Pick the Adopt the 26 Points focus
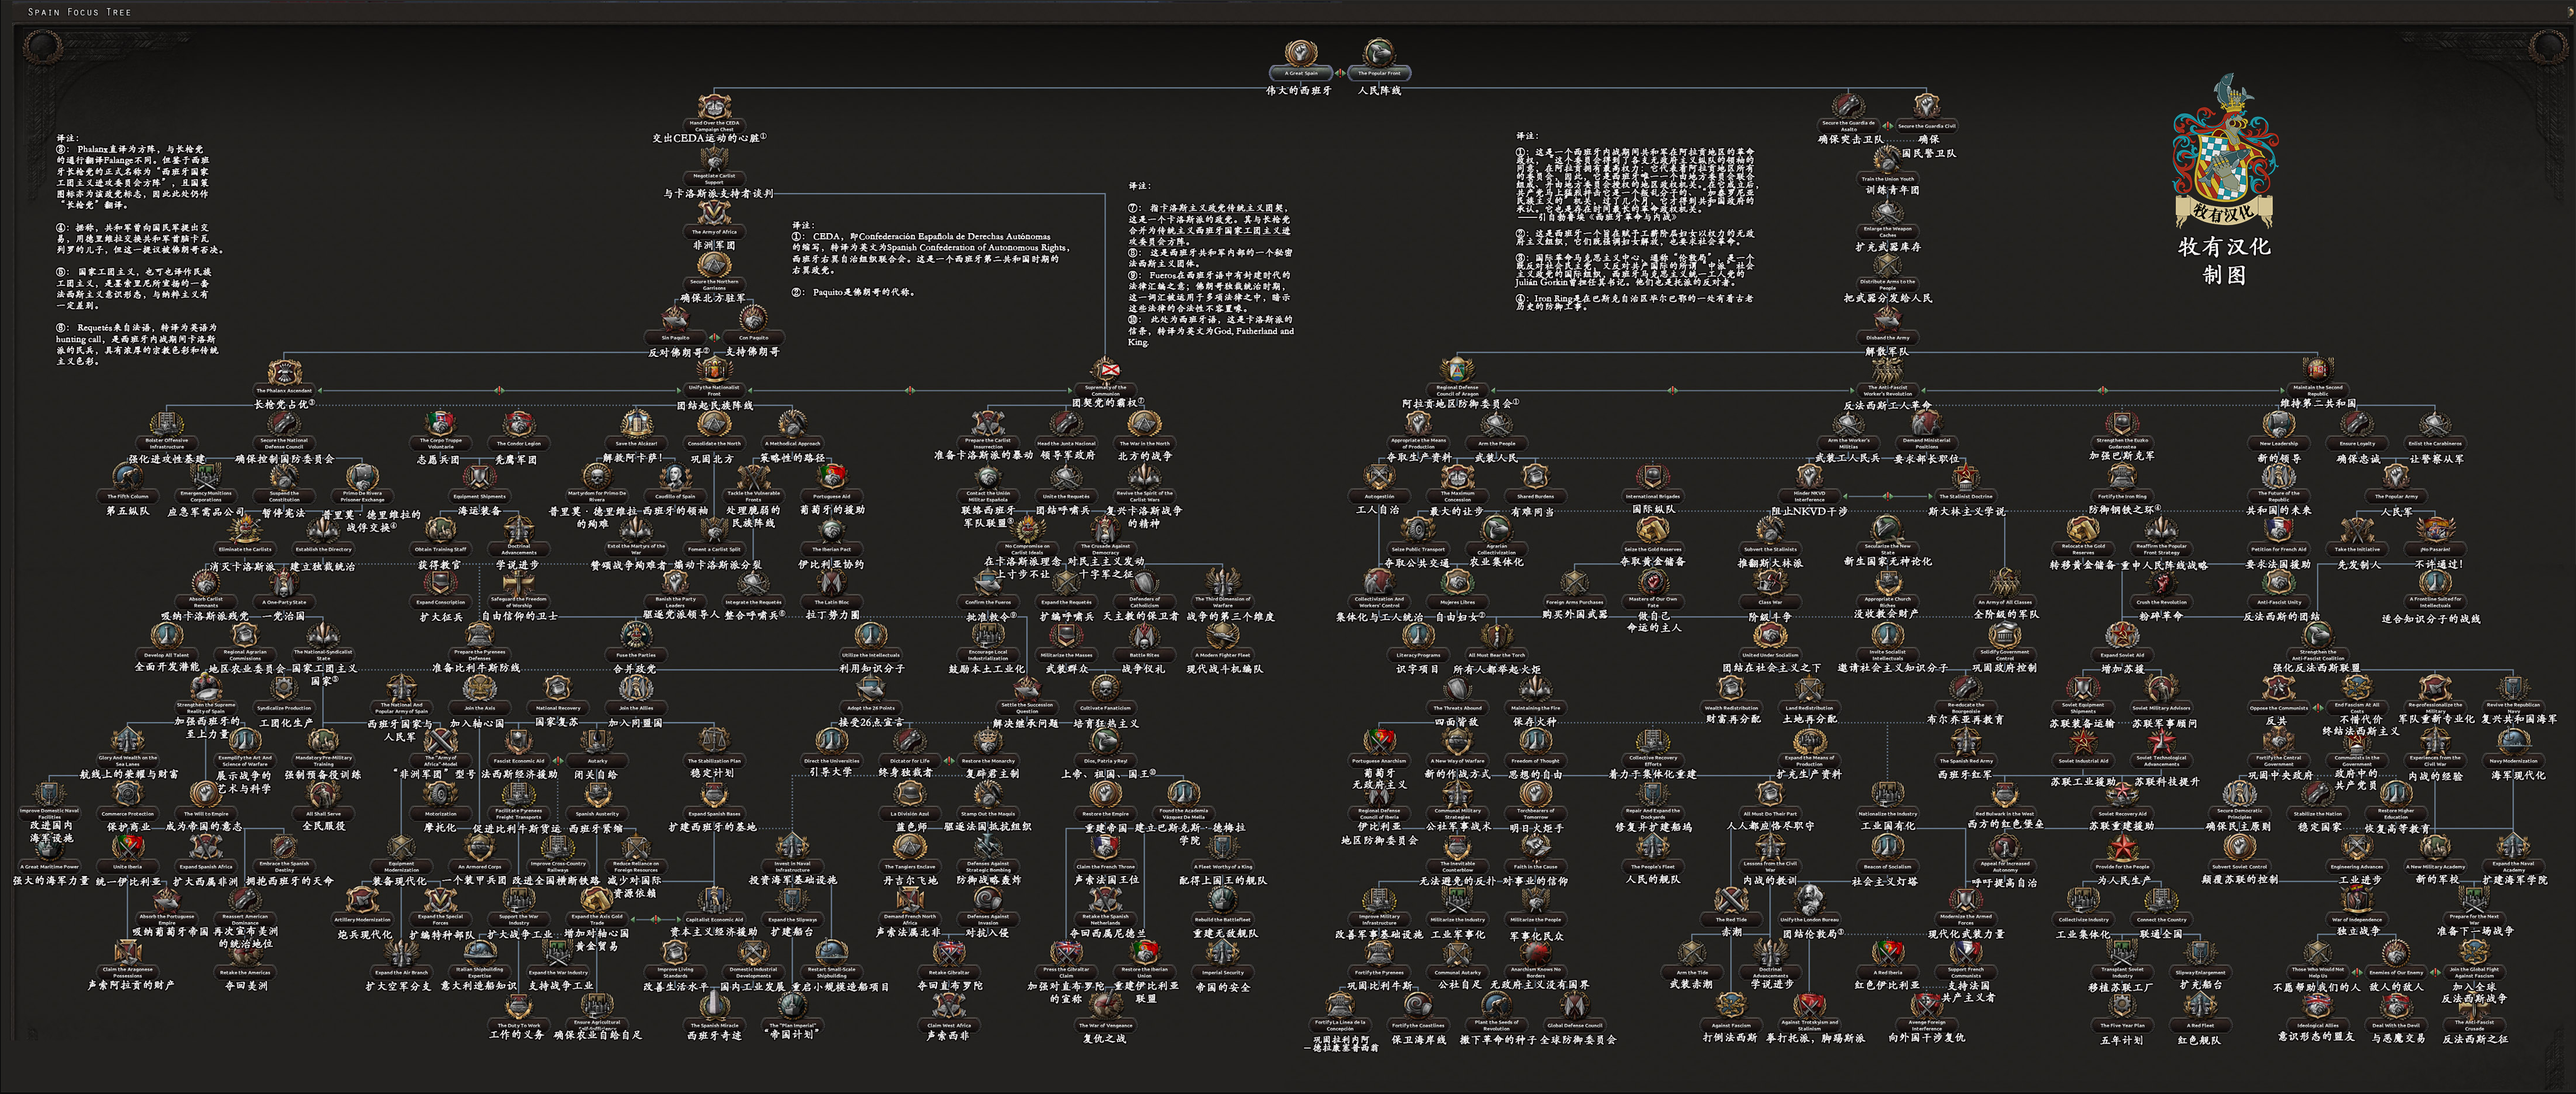Screen dimensions: 2576x1094 point(871,694)
